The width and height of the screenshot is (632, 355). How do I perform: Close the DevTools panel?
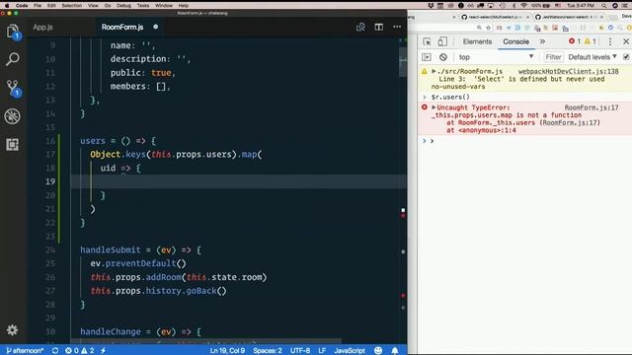626,41
